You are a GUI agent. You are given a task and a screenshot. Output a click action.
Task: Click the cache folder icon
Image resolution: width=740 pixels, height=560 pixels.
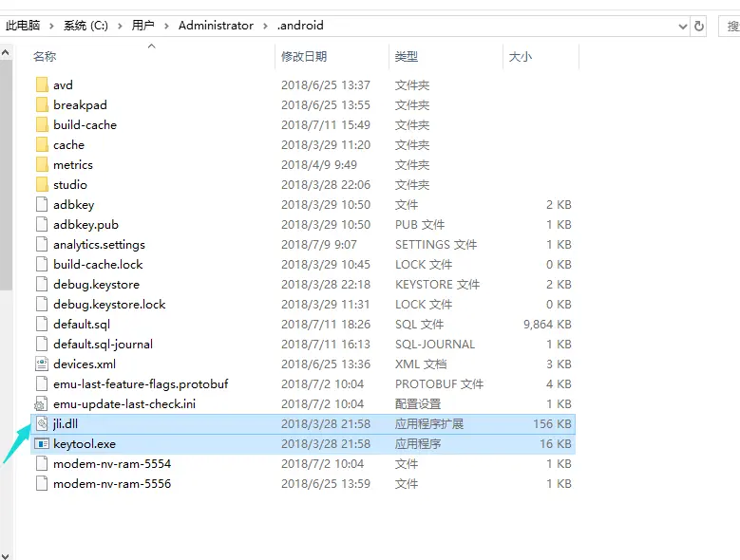coord(42,144)
